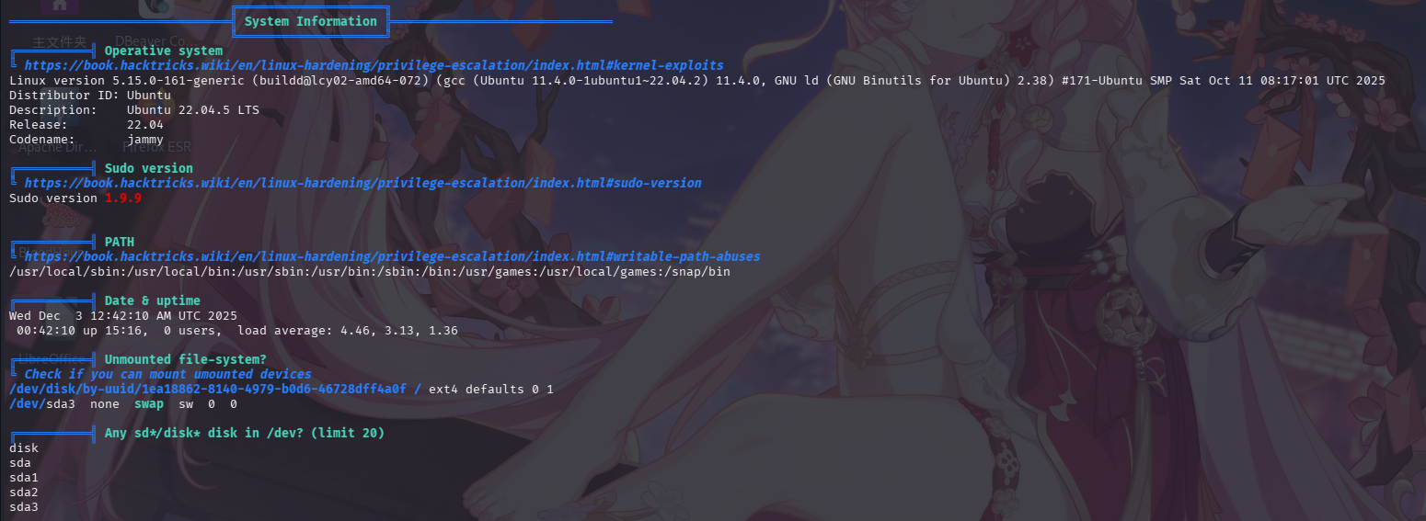Click the Linux version 5.15.0-161-generic line
Image resolution: width=1426 pixels, height=521 pixels.
click(x=697, y=81)
